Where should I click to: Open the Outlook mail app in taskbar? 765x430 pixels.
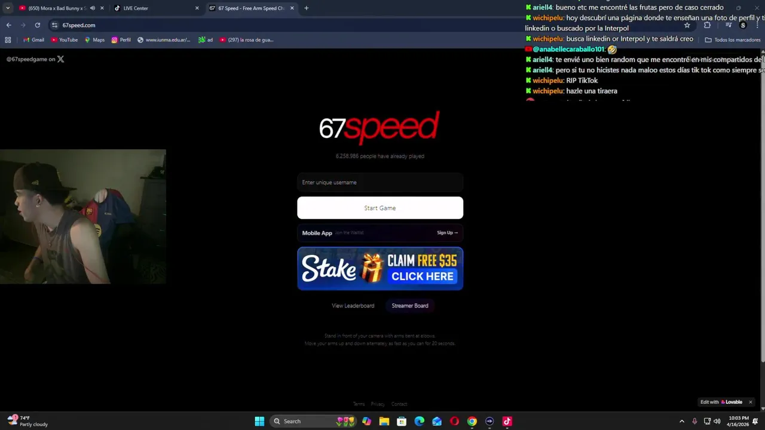[x=437, y=421]
